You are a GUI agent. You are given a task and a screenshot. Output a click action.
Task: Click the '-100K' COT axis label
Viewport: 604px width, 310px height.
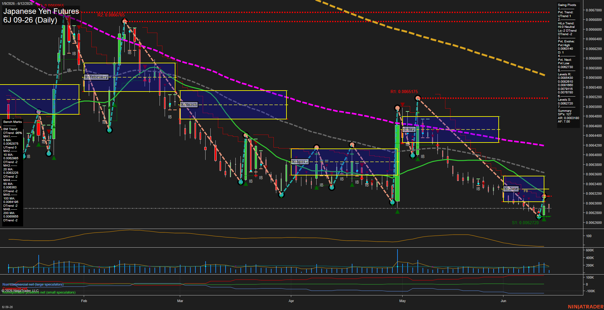pyautogui.click(x=590, y=291)
